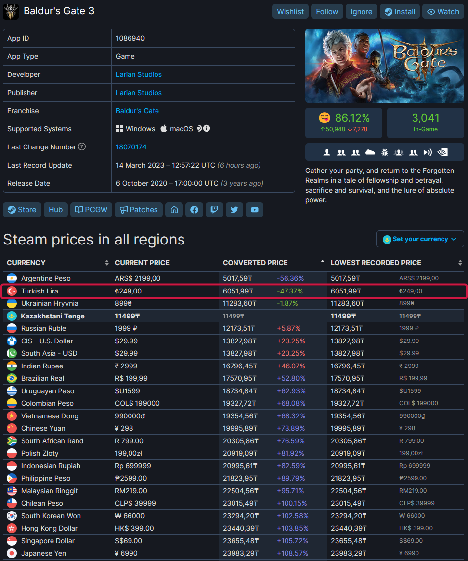Open the YouTube icon link
The width and height of the screenshot is (468, 561).
pyautogui.click(x=255, y=210)
